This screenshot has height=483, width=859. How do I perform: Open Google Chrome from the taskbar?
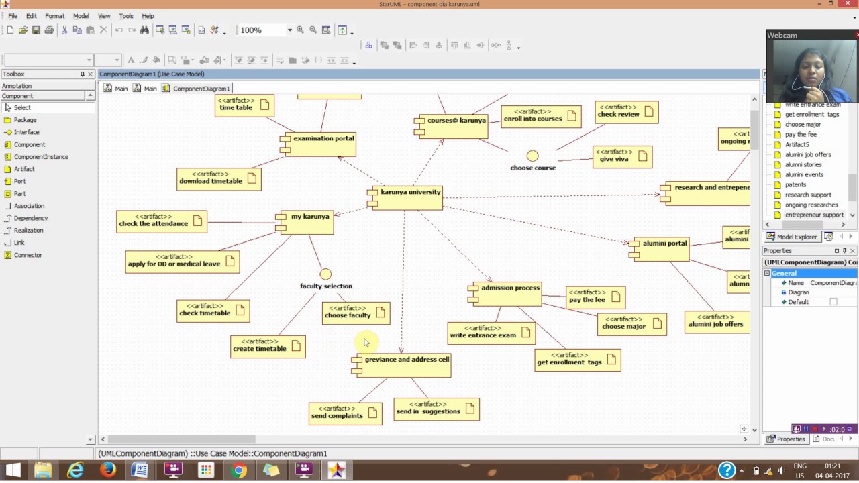tap(238, 470)
